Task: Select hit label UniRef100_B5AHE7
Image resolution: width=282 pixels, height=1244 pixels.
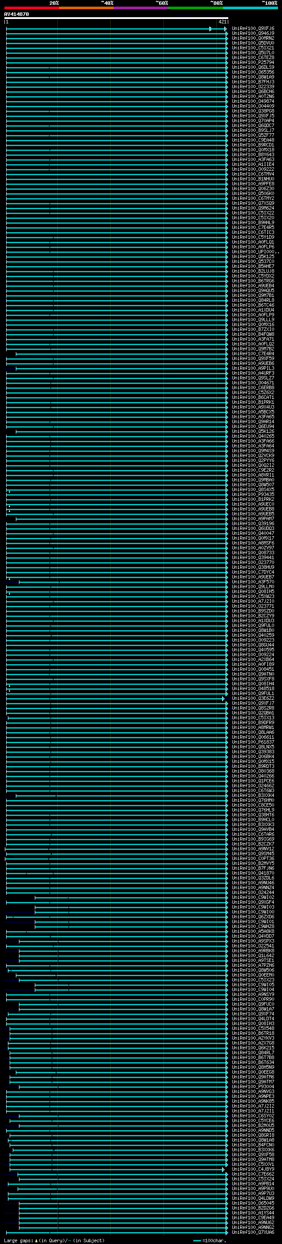Action: (x=253, y=266)
